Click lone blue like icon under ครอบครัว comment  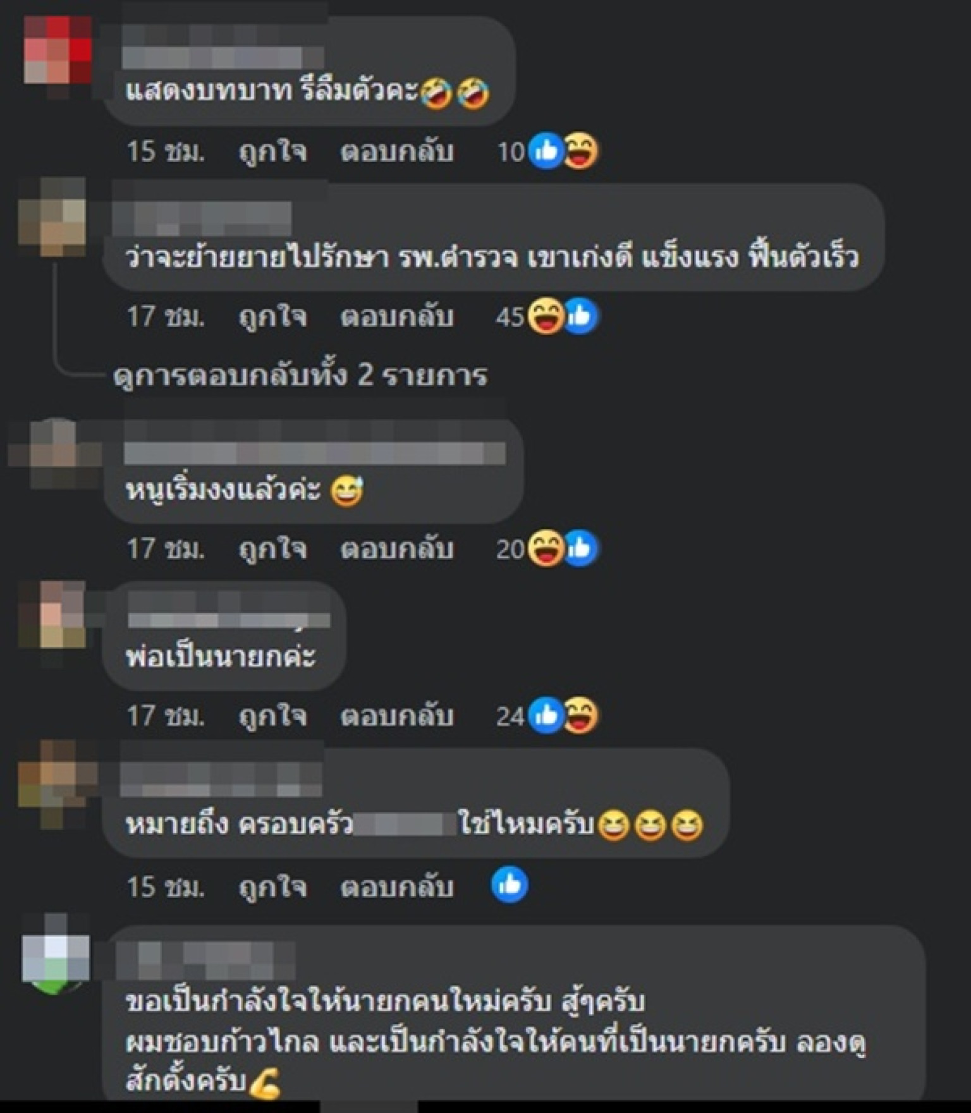click(510, 886)
